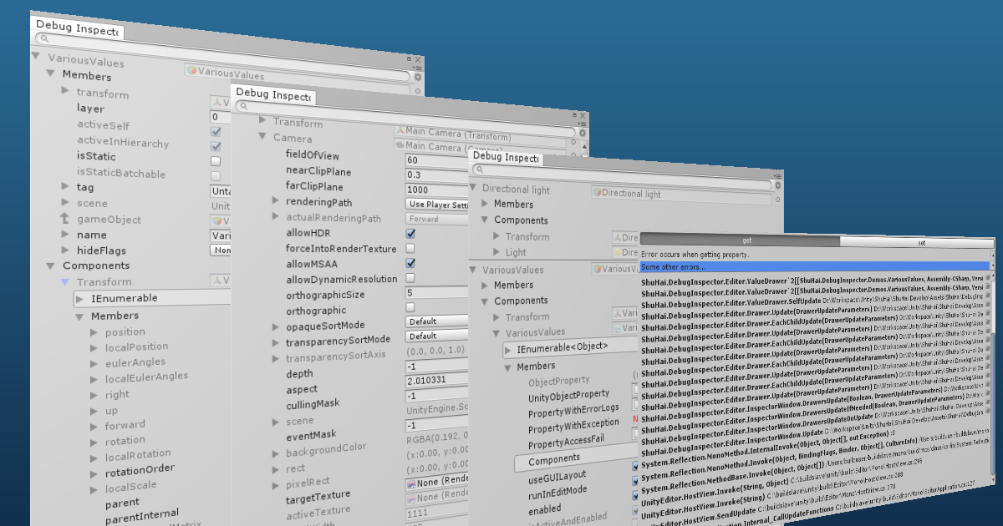Click the VariousValues prefab icon in object field
1003x526 pixels.
coord(192,72)
